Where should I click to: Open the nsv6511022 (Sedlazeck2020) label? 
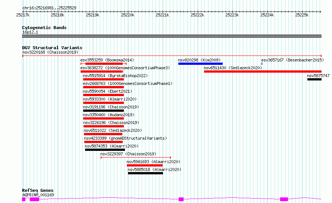coord(113,130)
